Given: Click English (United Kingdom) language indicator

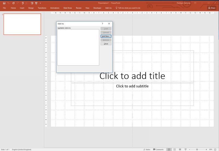Looking at the screenshot, I should (22, 149).
